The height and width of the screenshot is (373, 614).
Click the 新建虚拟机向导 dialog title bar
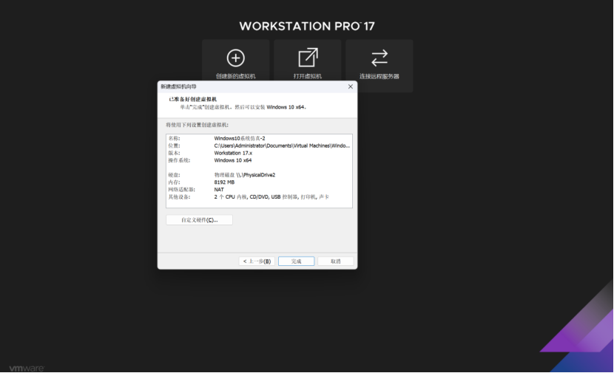pyautogui.click(x=251, y=86)
